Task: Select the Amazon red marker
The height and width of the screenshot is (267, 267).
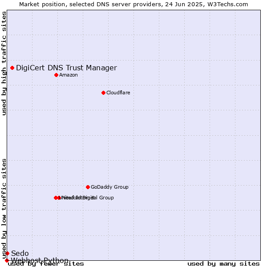Action: 57,75
